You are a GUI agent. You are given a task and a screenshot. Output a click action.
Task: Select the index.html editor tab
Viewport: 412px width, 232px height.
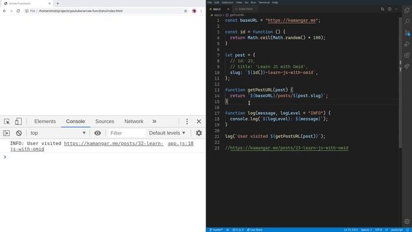245,9
